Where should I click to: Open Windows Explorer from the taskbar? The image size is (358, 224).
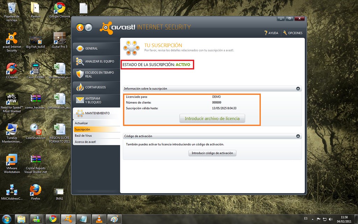(21, 219)
